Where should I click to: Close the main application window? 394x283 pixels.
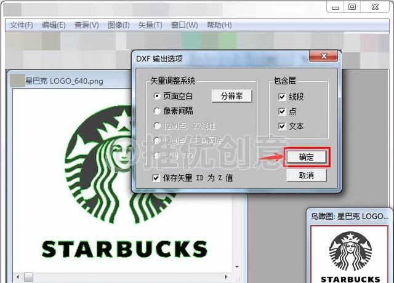point(375,7)
